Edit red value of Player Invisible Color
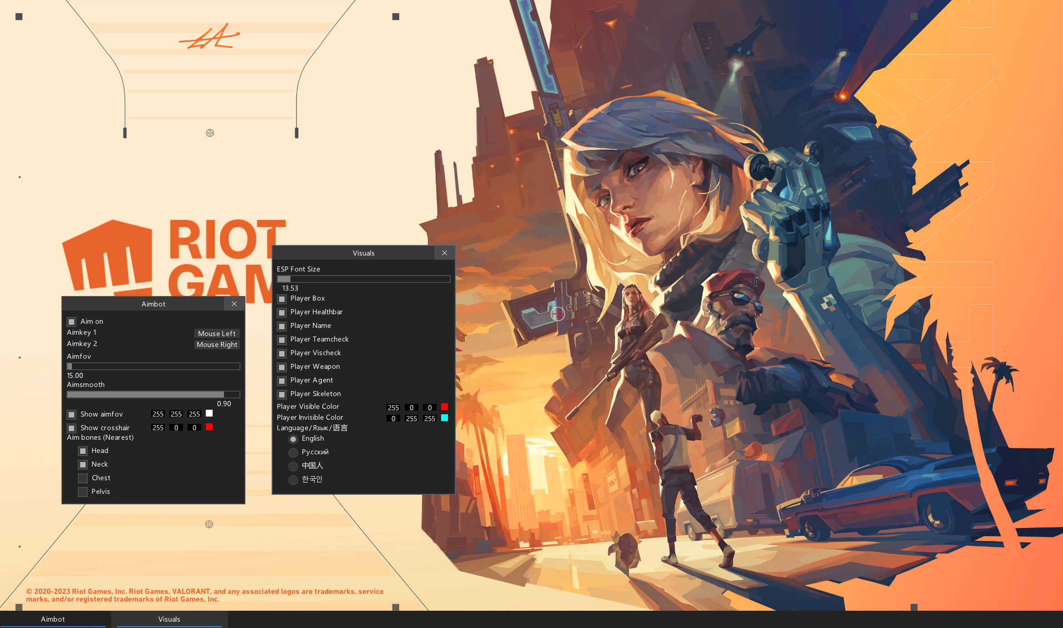The height and width of the screenshot is (628, 1063). (393, 418)
